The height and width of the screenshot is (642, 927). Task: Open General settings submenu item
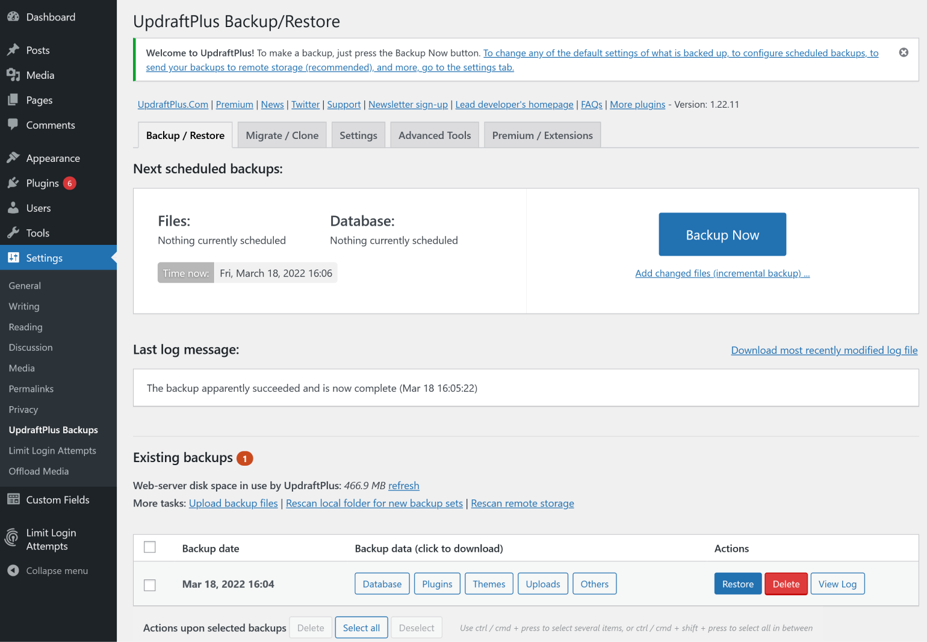[x=25, y=286]
